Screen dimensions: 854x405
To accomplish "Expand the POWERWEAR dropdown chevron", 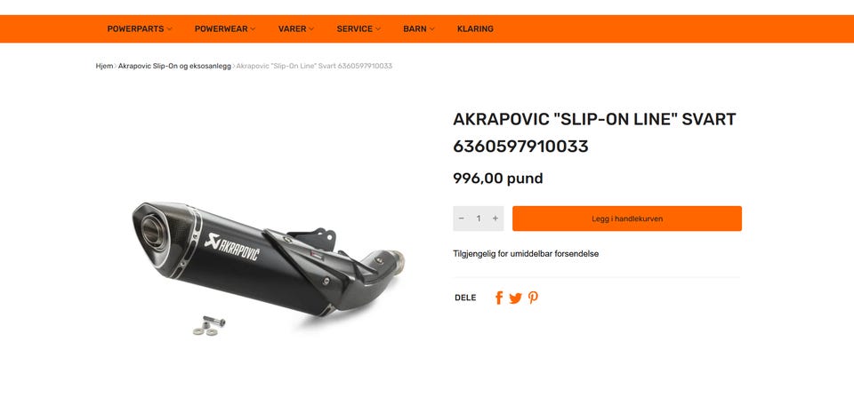I will coord(253,28).
